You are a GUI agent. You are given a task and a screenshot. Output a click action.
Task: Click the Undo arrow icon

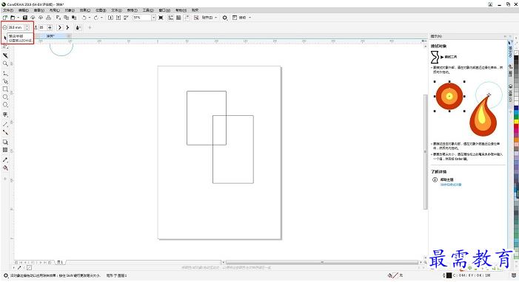point(84,18)
